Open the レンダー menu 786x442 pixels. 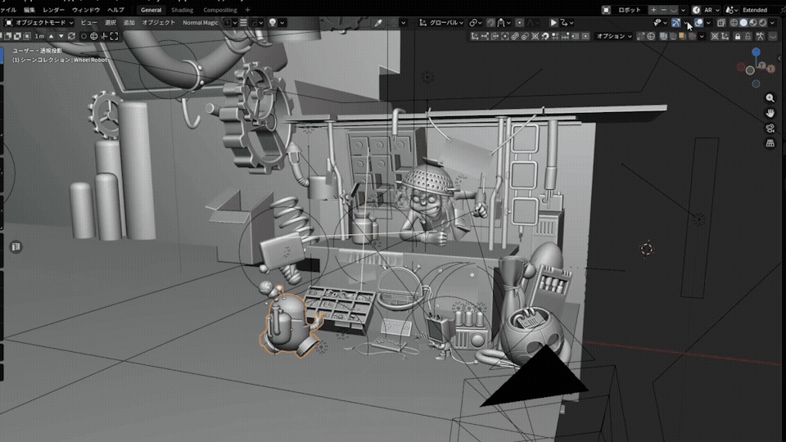coord(53,10)
